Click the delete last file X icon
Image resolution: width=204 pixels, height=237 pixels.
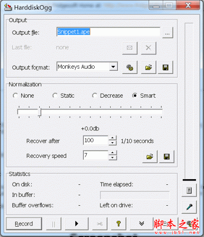click(x=149, y=48)
